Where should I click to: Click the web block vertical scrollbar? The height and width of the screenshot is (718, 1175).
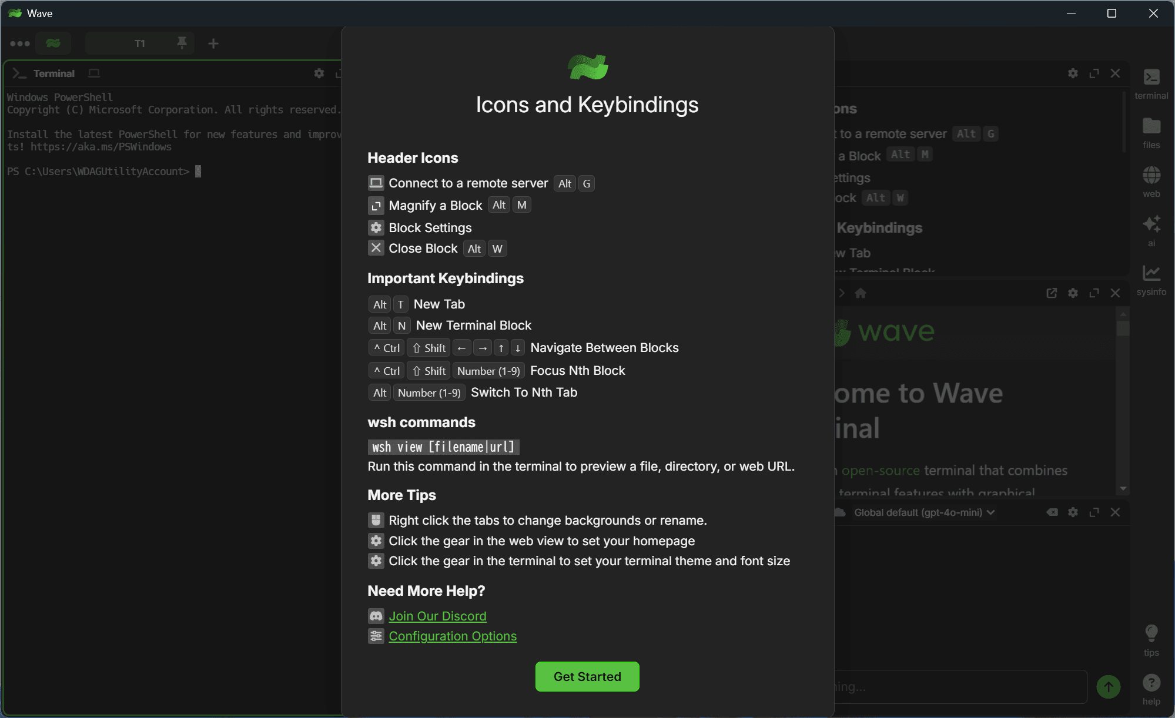tap(1123, 328)
